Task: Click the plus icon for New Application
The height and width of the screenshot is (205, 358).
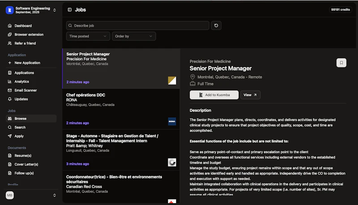Action: [x=9, y=63]
